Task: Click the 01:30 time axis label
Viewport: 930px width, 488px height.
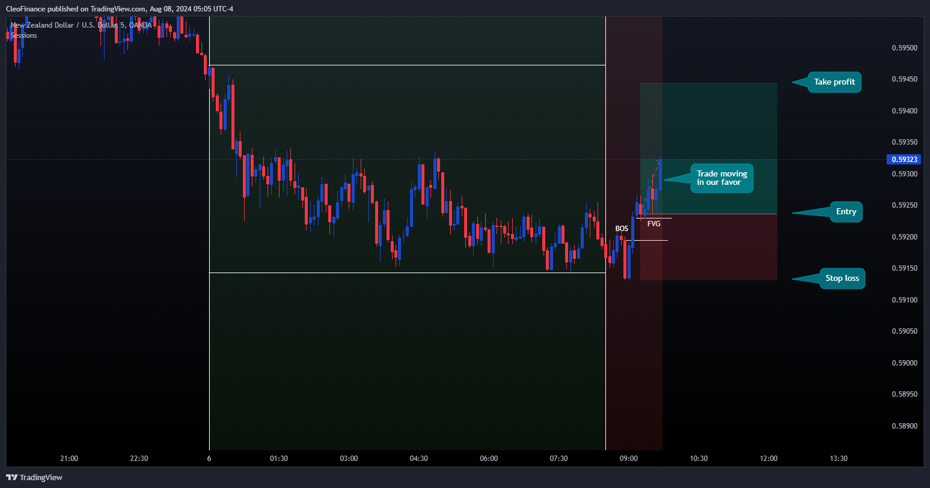Action: point(279,459)
